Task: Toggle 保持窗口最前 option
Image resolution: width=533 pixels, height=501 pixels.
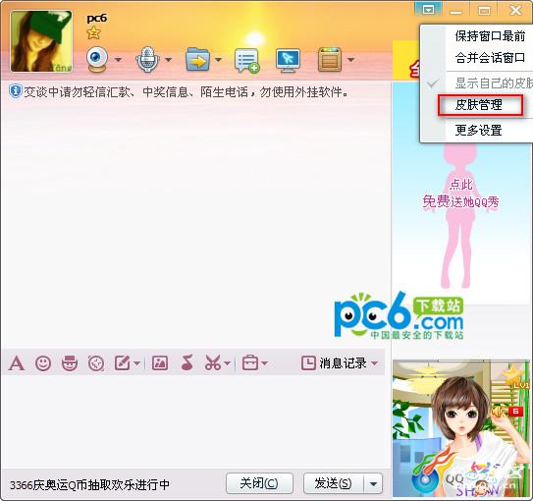Action: (x=490, y=36)
